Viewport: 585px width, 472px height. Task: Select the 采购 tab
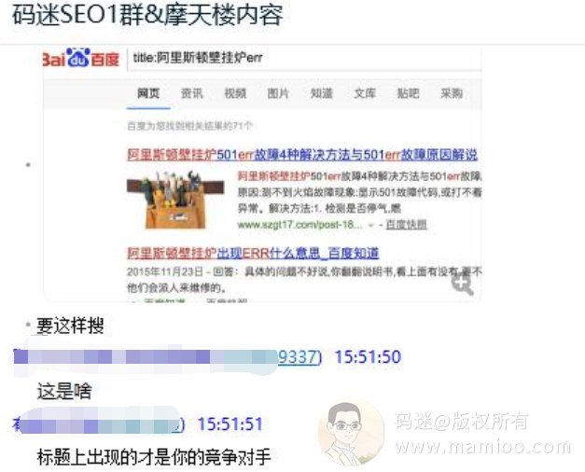(x=452, y=93)
